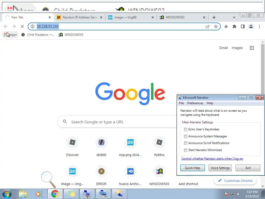
Task: Click the Apps bookmark
Action: (x=10, y=35)
